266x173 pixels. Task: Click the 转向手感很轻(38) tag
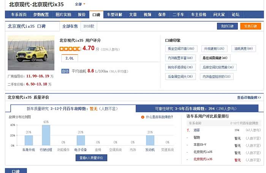tap(180, 67)
